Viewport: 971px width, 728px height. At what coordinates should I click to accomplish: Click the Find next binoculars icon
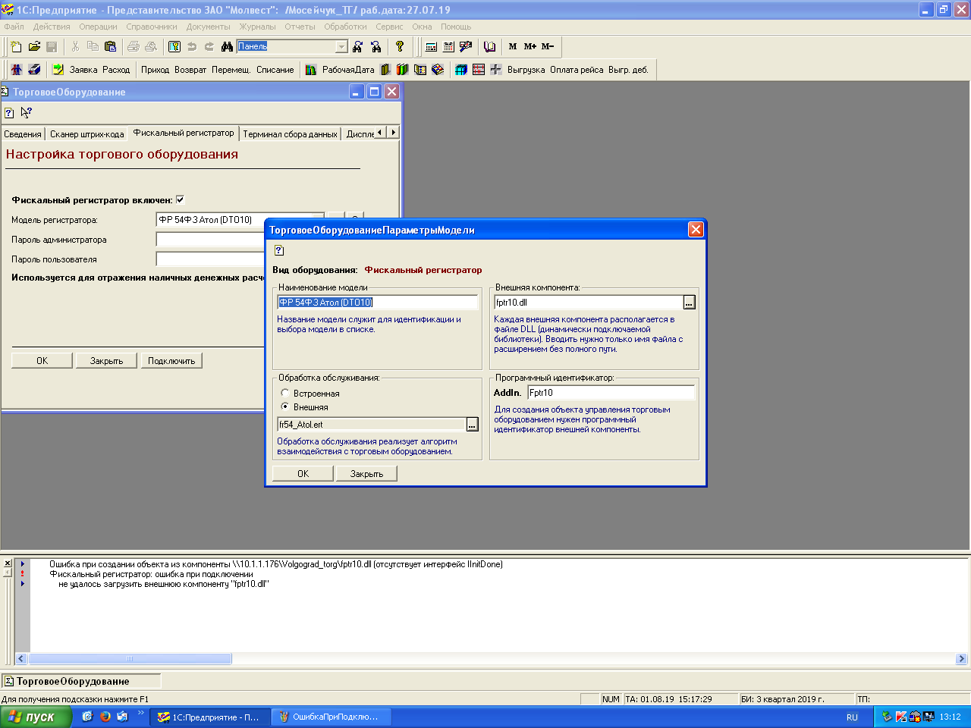pos(358,46)
